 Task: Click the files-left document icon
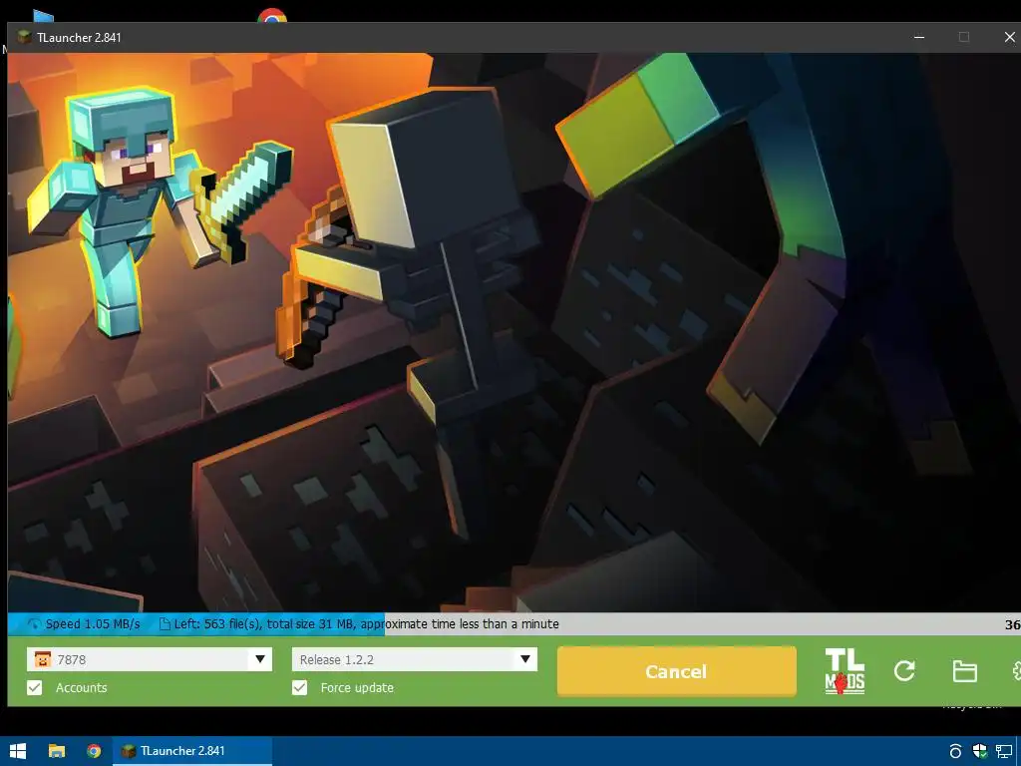coord(165,624)
